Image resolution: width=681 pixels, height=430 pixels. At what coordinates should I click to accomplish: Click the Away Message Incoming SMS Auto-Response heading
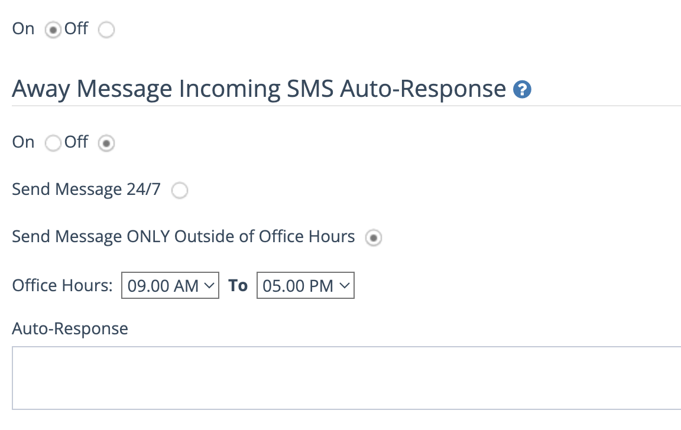pyautogui.click(x=259, y=89)
